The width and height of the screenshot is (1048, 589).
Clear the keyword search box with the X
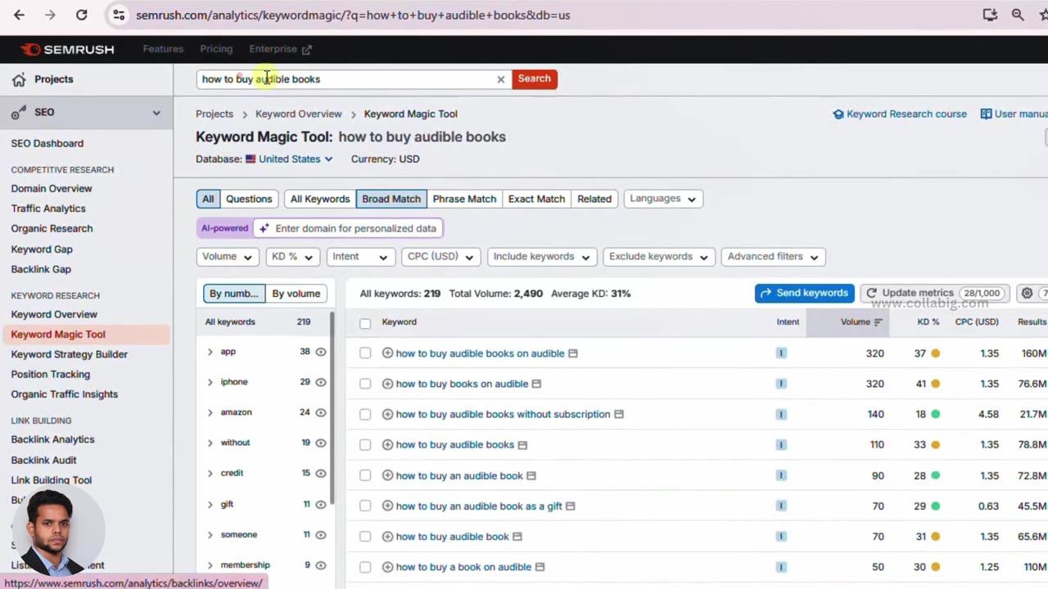pyautogui.click(x=501, y=79)
